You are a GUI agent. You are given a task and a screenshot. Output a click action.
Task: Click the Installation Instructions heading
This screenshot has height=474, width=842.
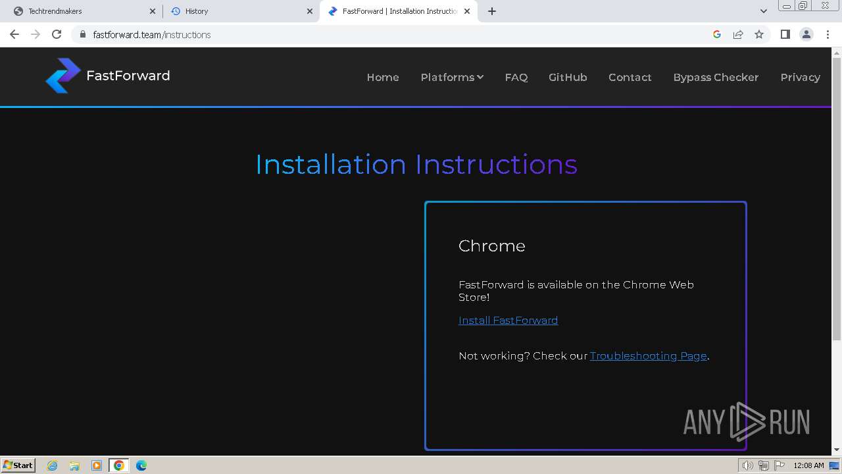pos(416,164)
